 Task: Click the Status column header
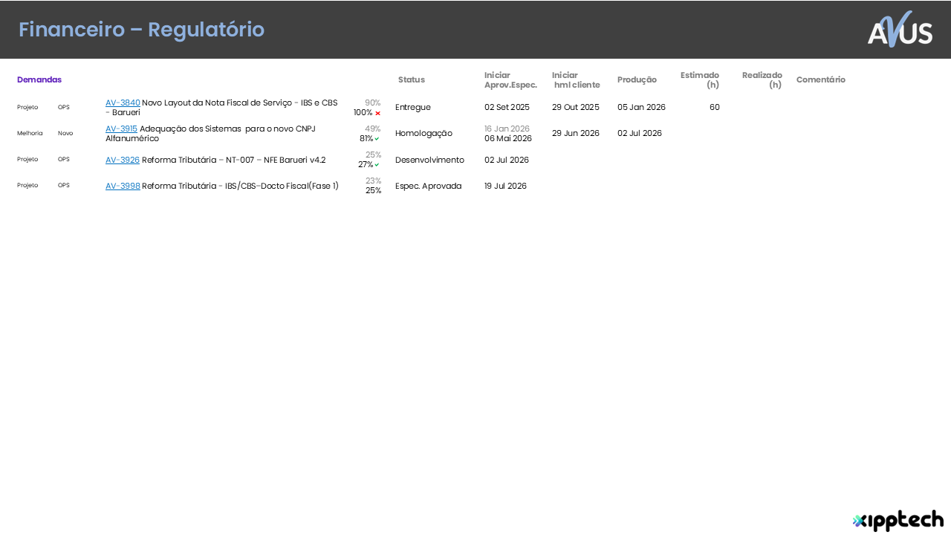click(412, 80)
